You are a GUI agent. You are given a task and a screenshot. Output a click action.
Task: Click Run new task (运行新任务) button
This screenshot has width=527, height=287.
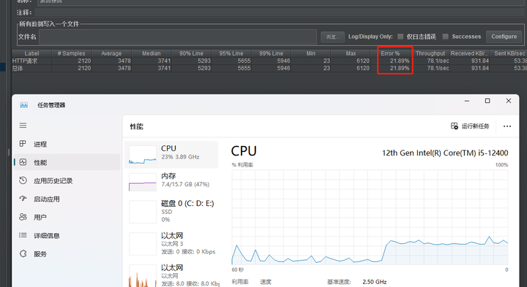[470, 126]
